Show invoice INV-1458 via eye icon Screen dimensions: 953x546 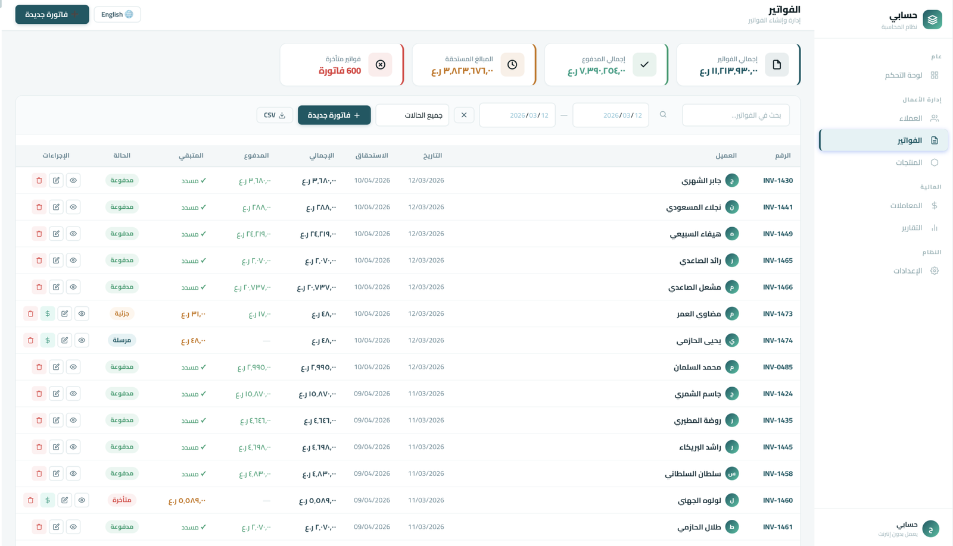[x=73, y=473]
